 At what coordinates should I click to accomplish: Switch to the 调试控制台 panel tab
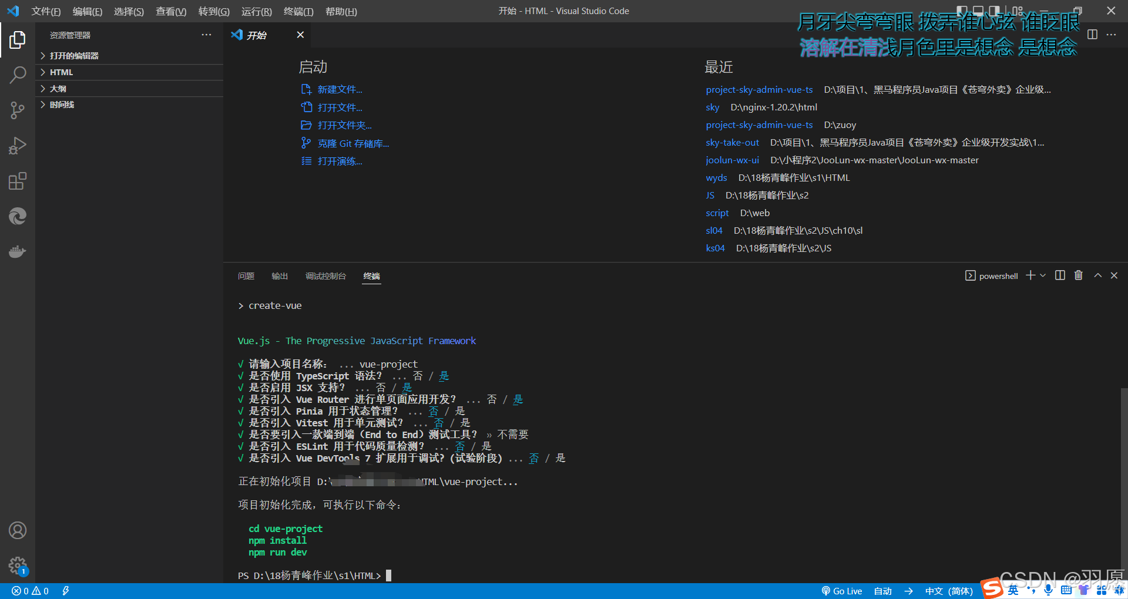point(325,276)
